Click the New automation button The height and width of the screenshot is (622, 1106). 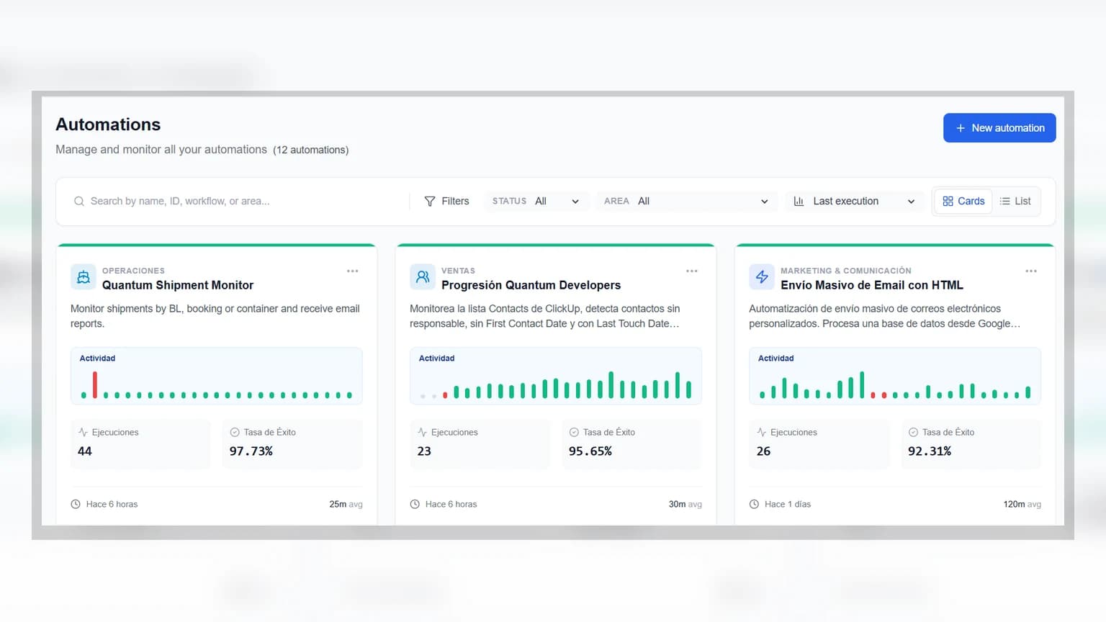999,127
